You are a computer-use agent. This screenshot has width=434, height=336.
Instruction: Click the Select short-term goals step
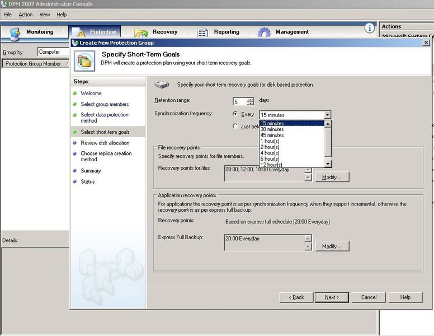pos(105,132)
